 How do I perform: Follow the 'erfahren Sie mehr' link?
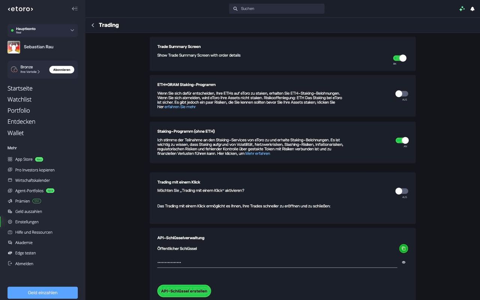tap(180, 107)
